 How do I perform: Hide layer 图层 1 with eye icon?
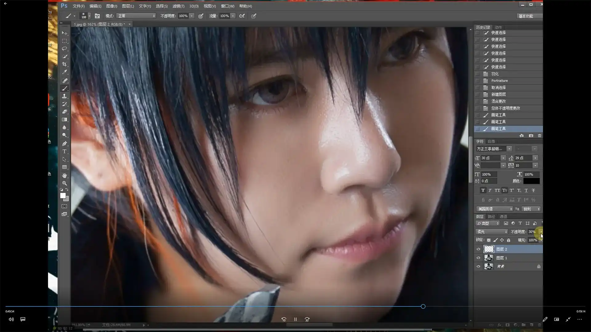(478, 258)
